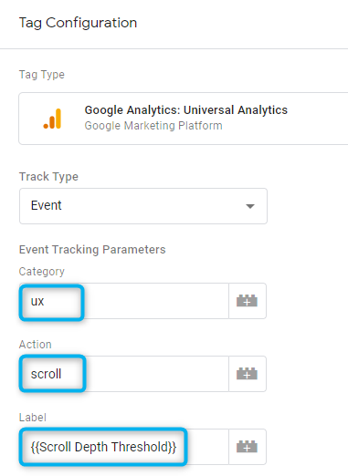
Task: Click the Google Marketing Platform subtitle
Action: click(x=153, y=126)
